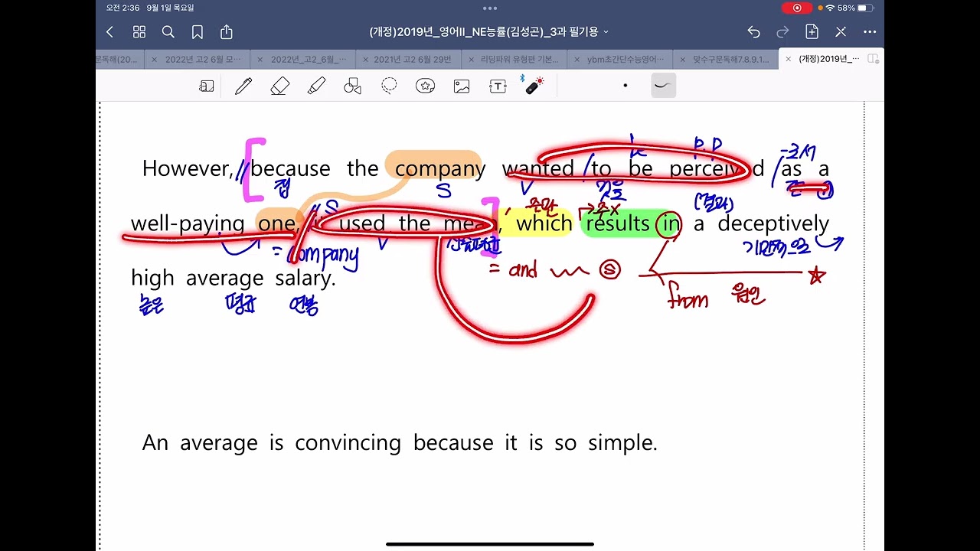Image resolution: width=980 pixels, height=551 pixels.
Task: Tap the screen recording indicator
Action: (797, 8)
